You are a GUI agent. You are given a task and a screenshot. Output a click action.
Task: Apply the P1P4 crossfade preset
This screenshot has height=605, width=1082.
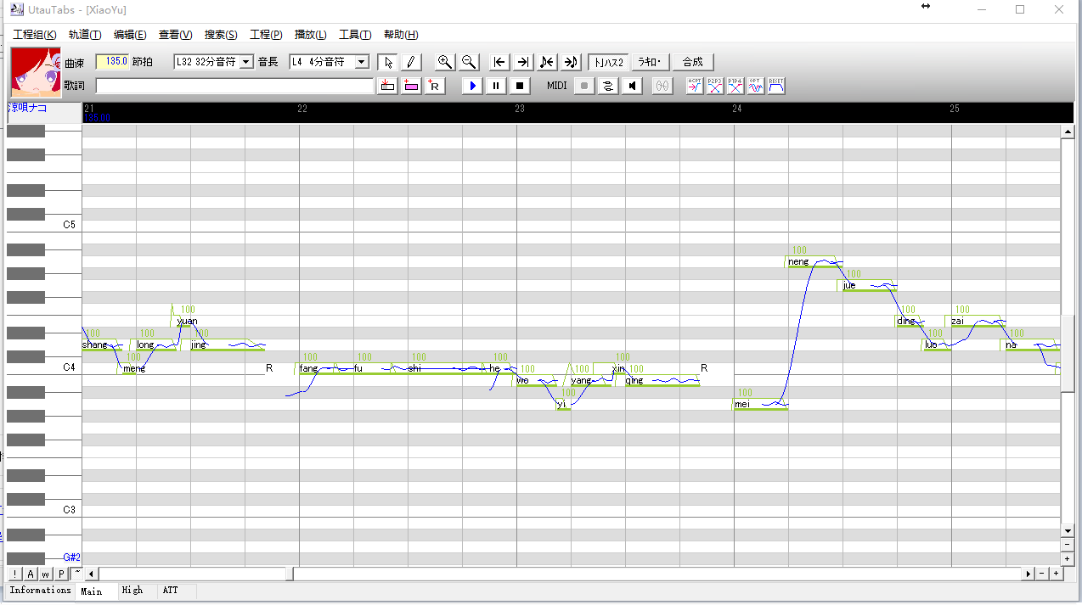(735, 86)
